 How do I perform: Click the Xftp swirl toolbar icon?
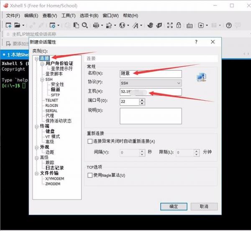[x=150, y=25]
